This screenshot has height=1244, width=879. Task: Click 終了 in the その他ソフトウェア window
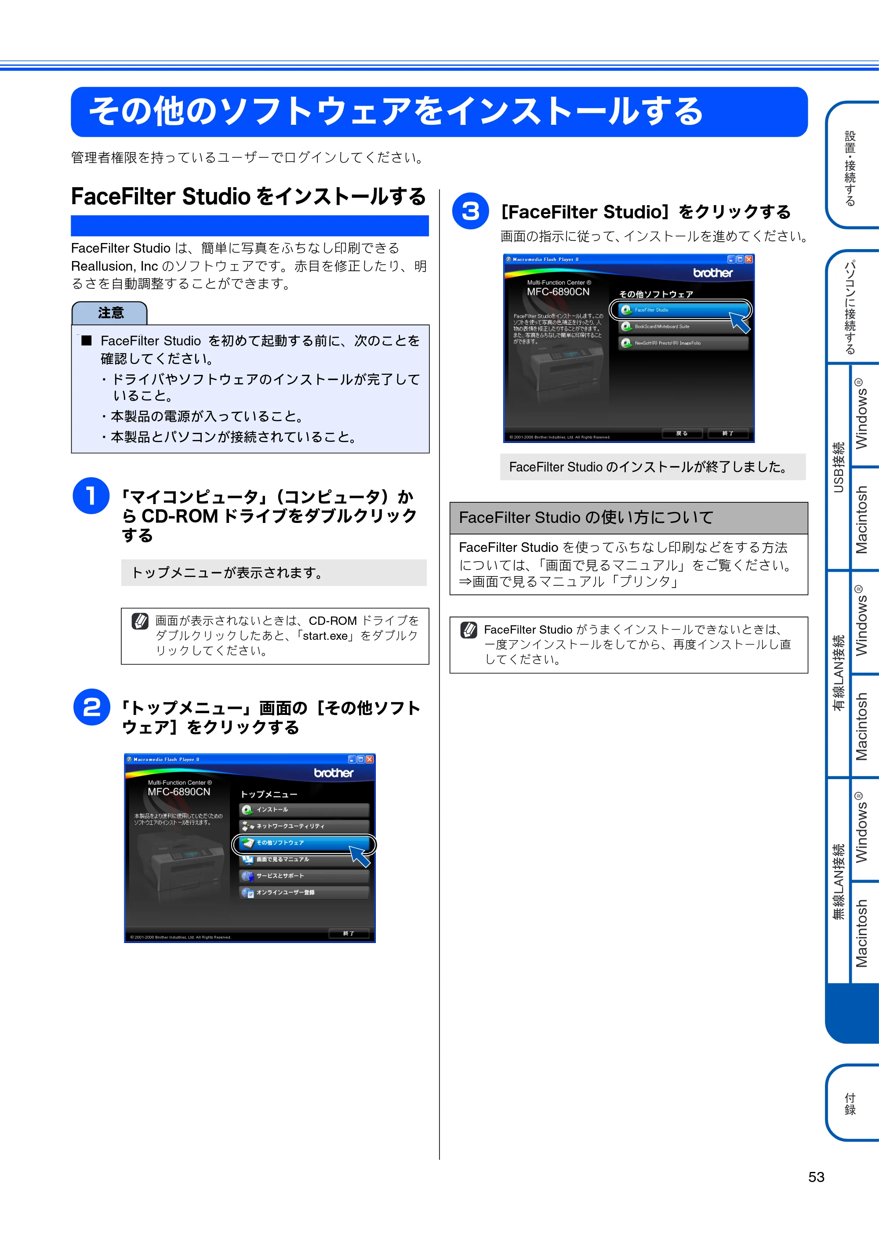point(728,433)
